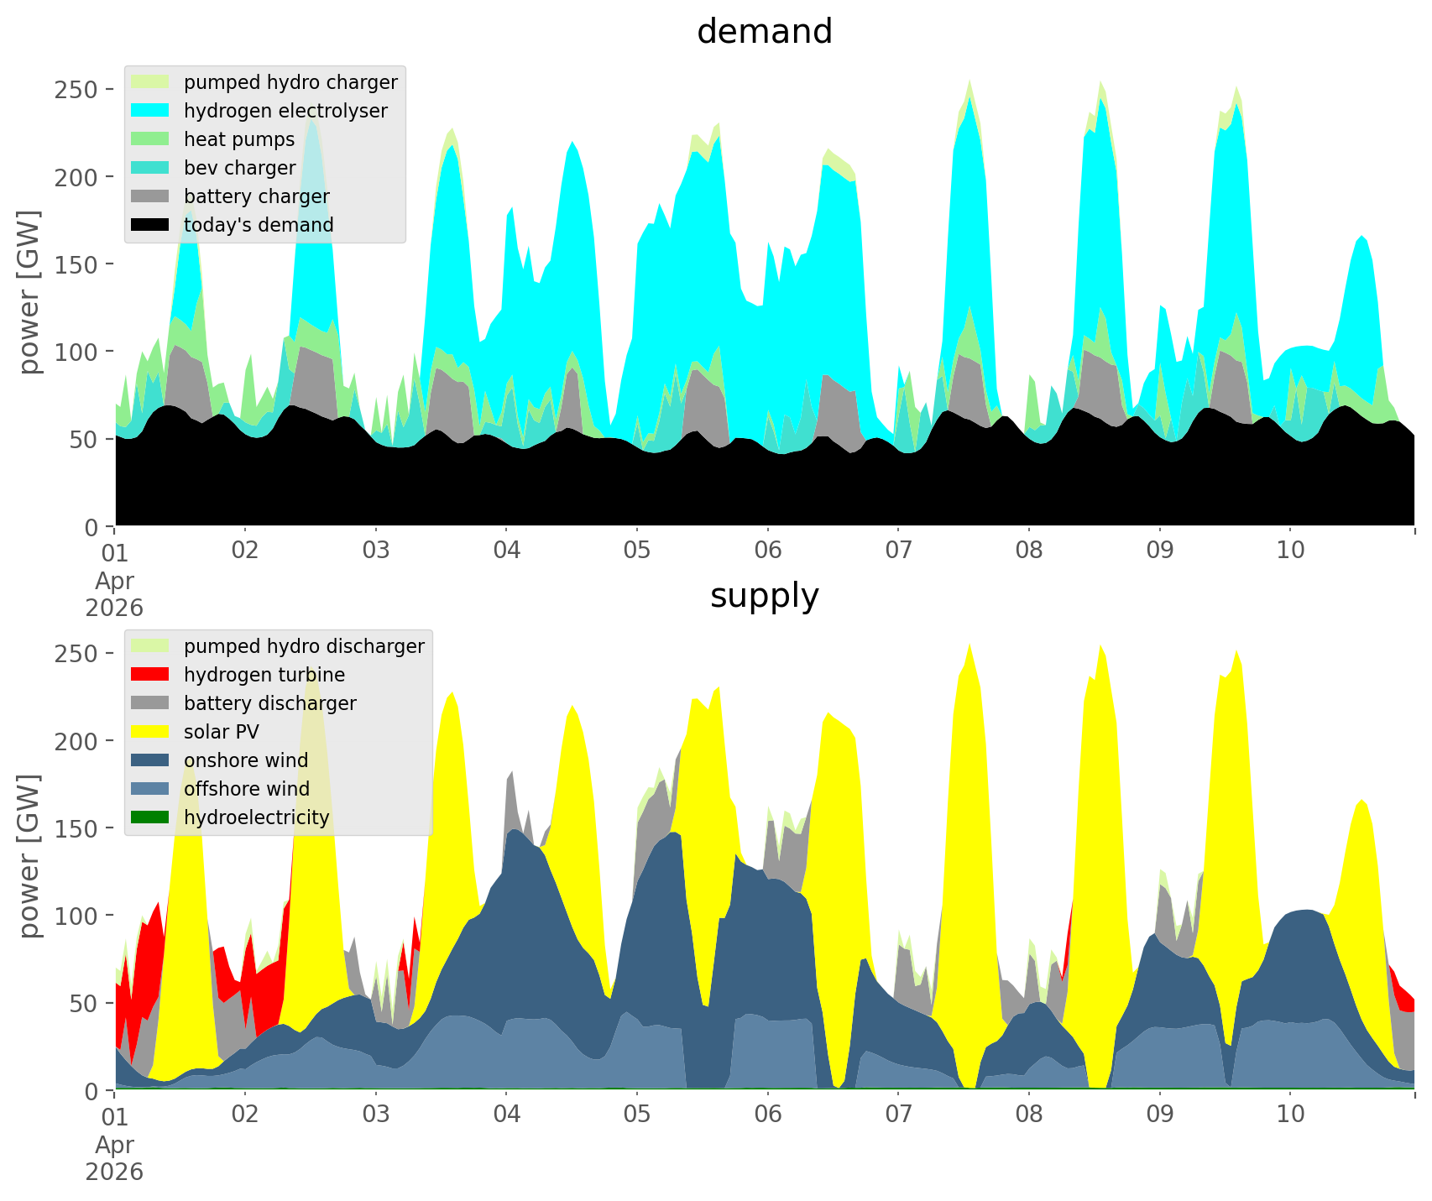This screenshot has height=1201, width=1432.
Task: Select the heat pumps legend color box
Action: click(x=151, y=139)
